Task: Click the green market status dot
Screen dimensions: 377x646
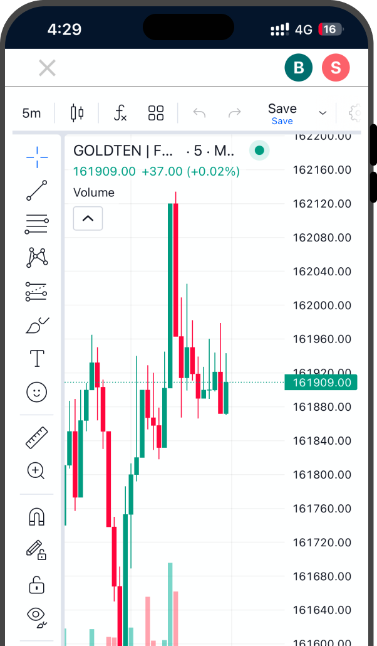Action: [259, 151]
